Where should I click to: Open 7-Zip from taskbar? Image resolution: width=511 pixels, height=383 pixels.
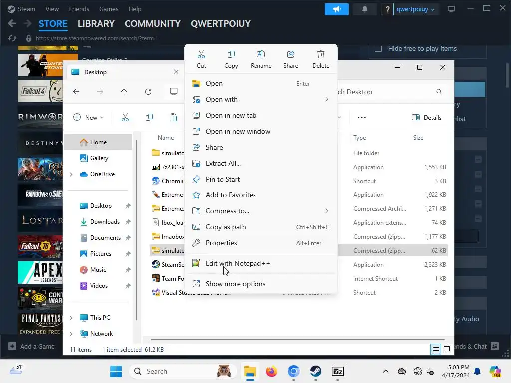(x=338, y=371)
